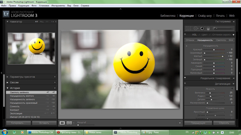Open the Adobe Photoshop CS4 taskbar item

tap(41, 132)
